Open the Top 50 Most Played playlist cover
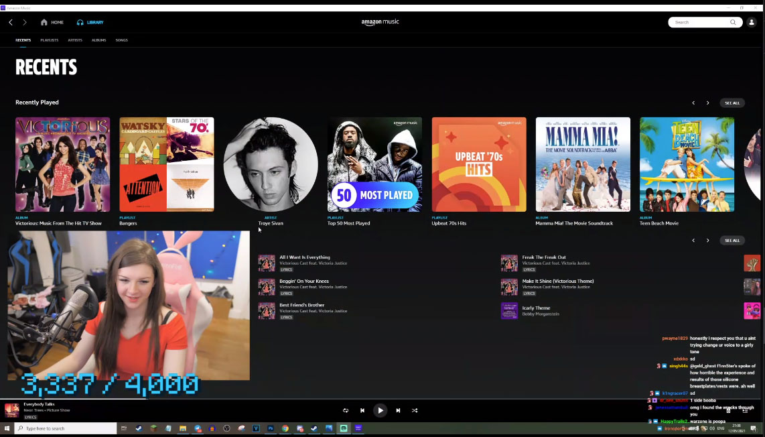 click(374, 165)
